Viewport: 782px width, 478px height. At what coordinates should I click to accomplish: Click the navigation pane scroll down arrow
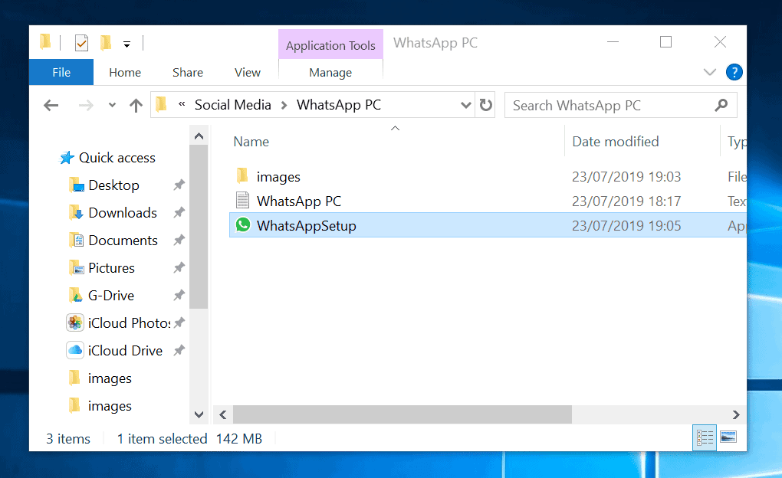coord(199,414)
